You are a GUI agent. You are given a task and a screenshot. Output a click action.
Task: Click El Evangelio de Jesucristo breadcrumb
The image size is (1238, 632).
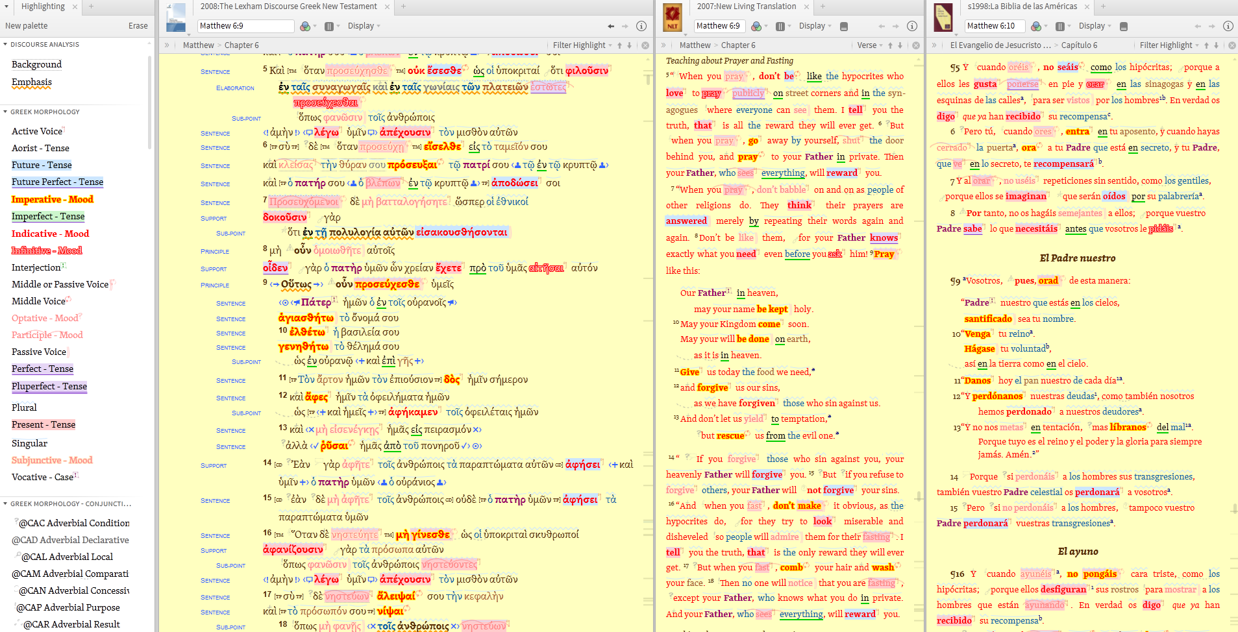[x=1000, y=45]
